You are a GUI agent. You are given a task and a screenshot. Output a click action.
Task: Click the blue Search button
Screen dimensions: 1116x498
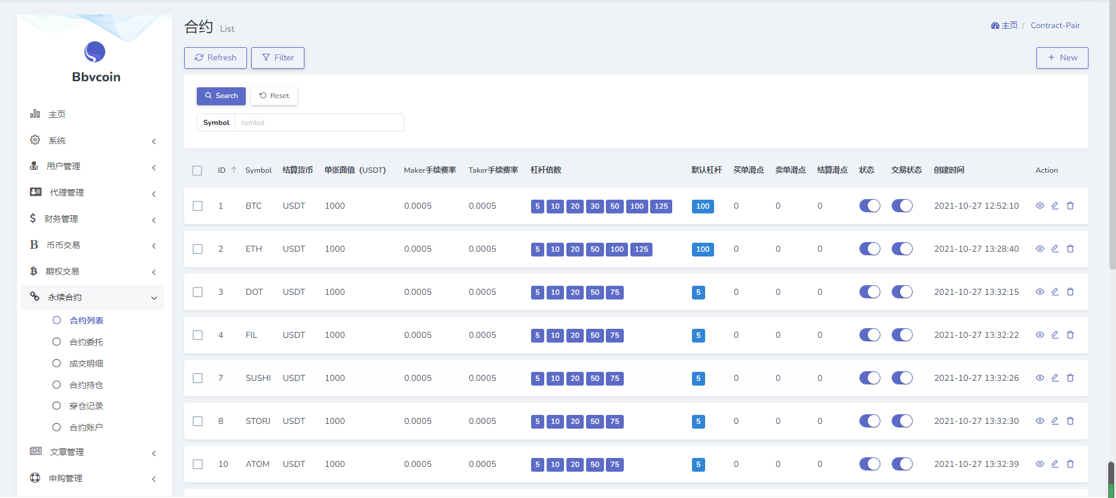221,96
